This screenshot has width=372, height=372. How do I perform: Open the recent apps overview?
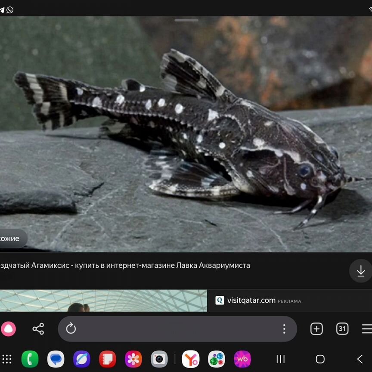(281, 359)
